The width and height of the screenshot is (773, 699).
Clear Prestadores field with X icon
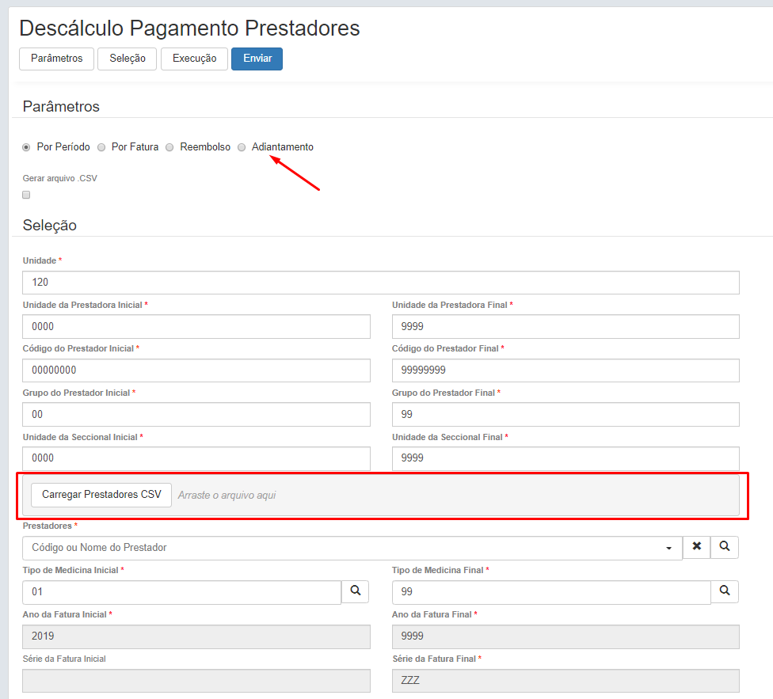point(696,547)
